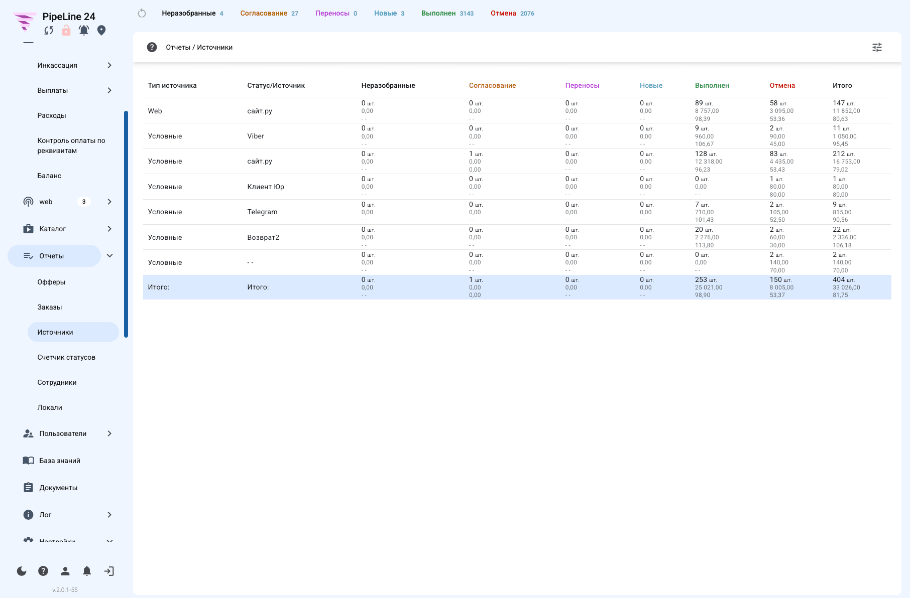The width and height of the screenshot is (910, 598).
Task: Expand the Пользователи chevron
Action: coord(109,433)
